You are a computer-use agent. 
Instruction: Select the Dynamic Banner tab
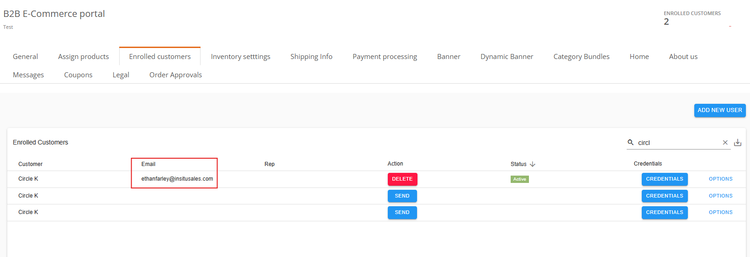[507, 57]
